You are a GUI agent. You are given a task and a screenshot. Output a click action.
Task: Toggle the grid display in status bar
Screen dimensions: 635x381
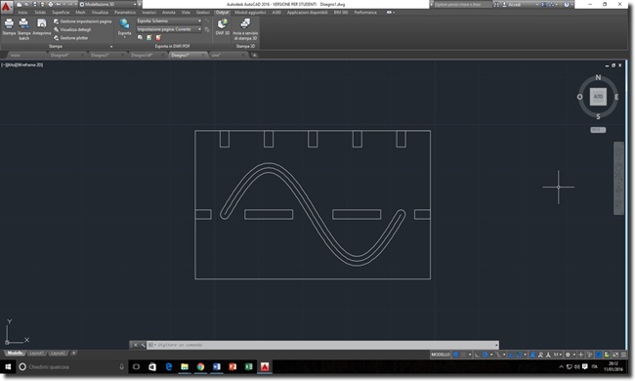[455, 355]
